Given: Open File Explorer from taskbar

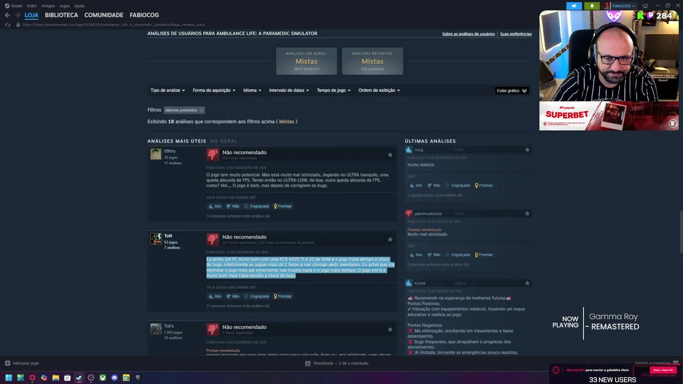Looking at the screenshot, I should pyautogui.click(x=55, y=378).
